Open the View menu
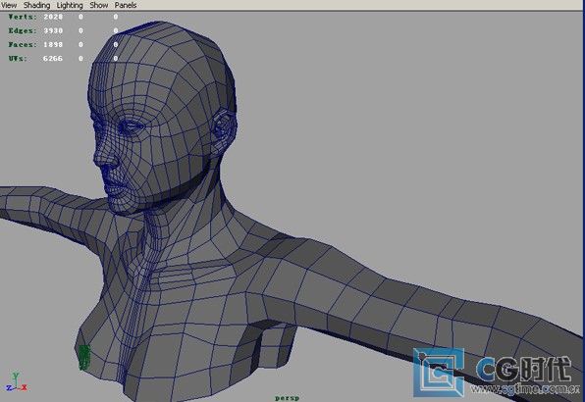This screenshot has height=402, width=585. click(x=9, y=5)
